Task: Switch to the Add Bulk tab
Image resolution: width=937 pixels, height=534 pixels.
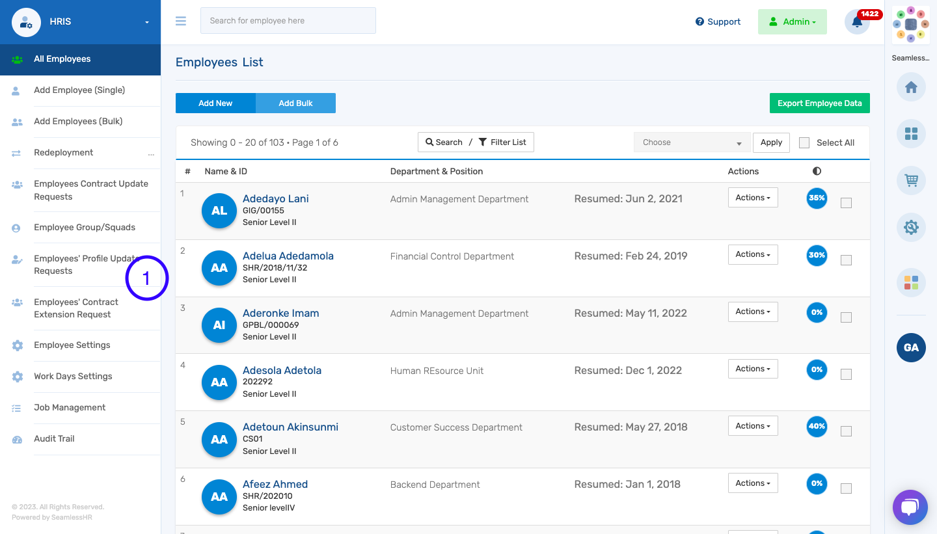Action: [295, 103]
